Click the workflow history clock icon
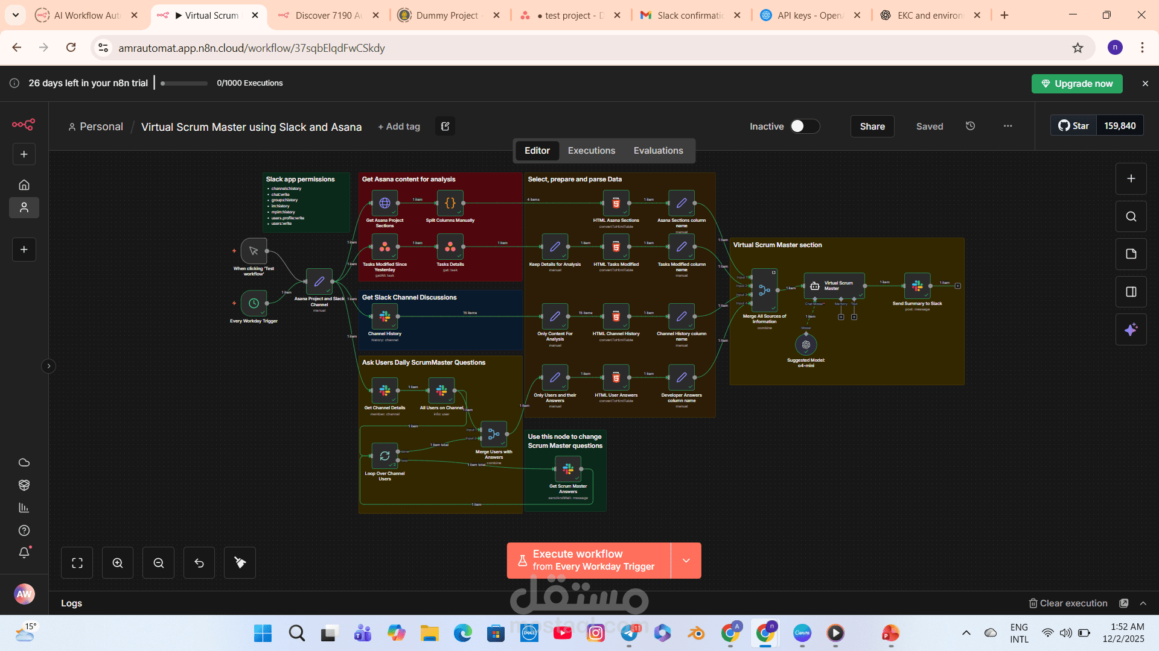 (970, 126)
